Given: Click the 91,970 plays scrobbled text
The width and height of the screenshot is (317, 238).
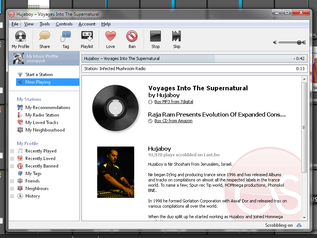Looking at the screenshot, I should (x=184, y=155).
